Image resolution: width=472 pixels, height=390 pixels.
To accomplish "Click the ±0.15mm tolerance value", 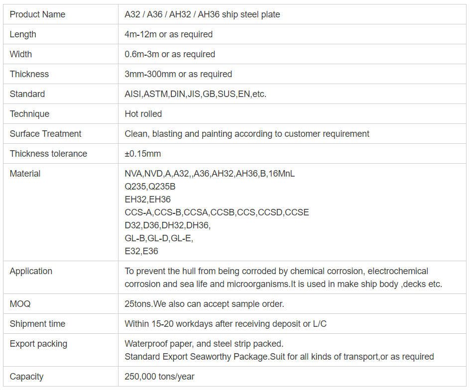I will coord(143,154).
